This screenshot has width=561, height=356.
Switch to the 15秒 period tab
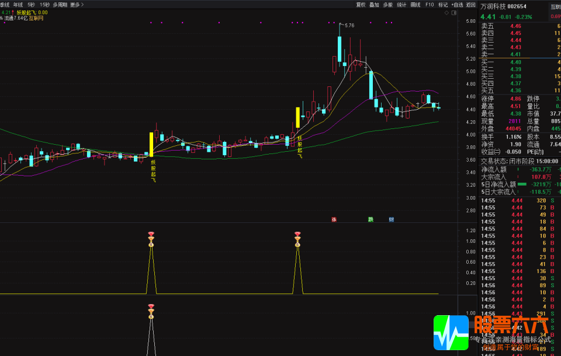[44, 5]
